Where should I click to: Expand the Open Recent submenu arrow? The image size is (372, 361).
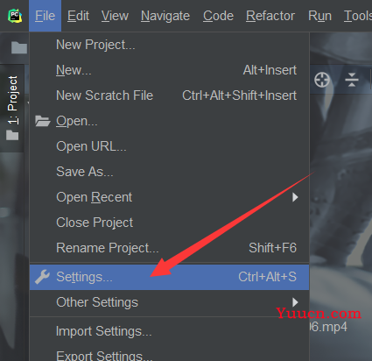(x=295, y=197)
